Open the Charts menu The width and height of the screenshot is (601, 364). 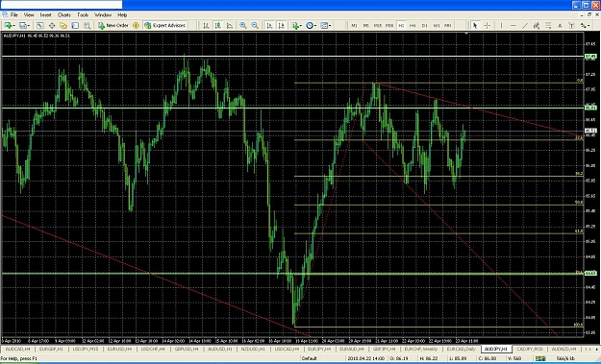point(64,15)
